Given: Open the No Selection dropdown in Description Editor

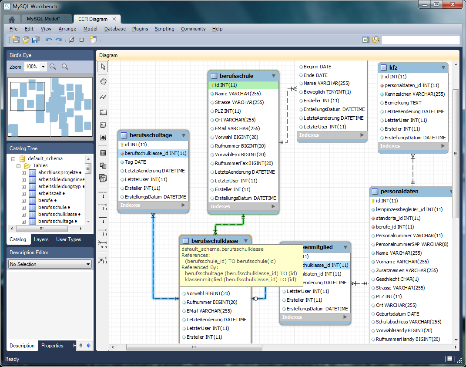Looking at the screenshot, I should [50, 264].
